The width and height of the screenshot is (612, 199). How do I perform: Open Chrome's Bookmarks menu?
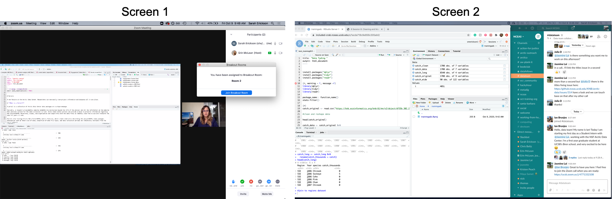coord(355,23)
